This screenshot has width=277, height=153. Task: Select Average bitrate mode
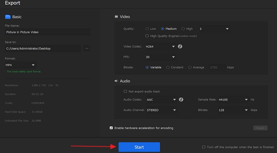pyautogui.click(x=190, y=67)
